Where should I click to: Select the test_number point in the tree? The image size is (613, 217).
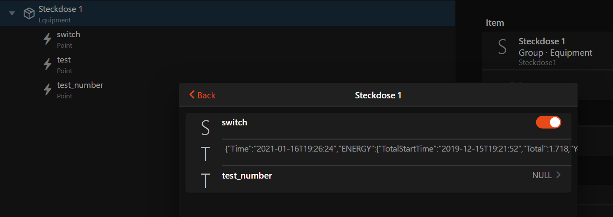[x=80, y=85]
